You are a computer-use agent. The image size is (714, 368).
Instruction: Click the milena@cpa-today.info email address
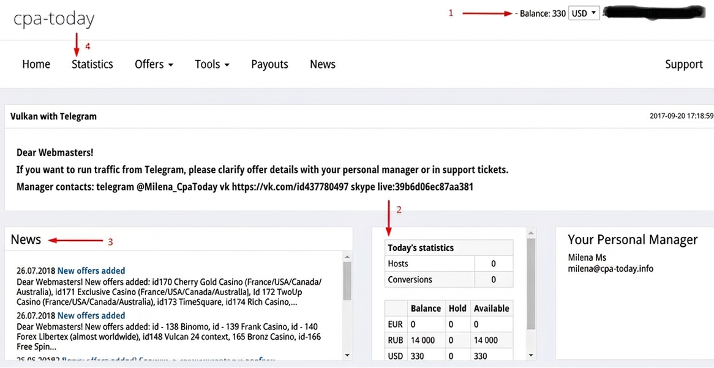tap(610, 269)
